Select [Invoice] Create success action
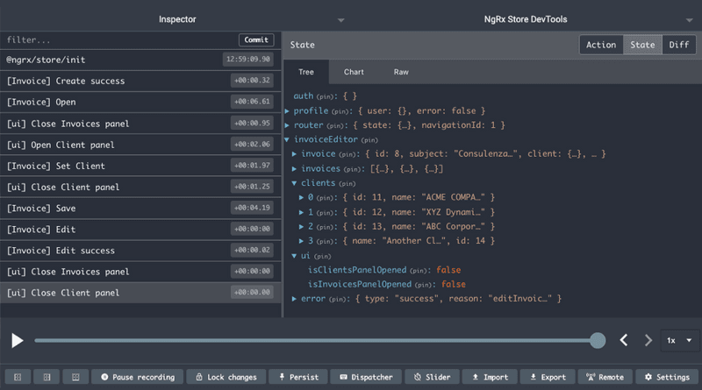This screenshot has height=390, width=702. tap(140, 81)
